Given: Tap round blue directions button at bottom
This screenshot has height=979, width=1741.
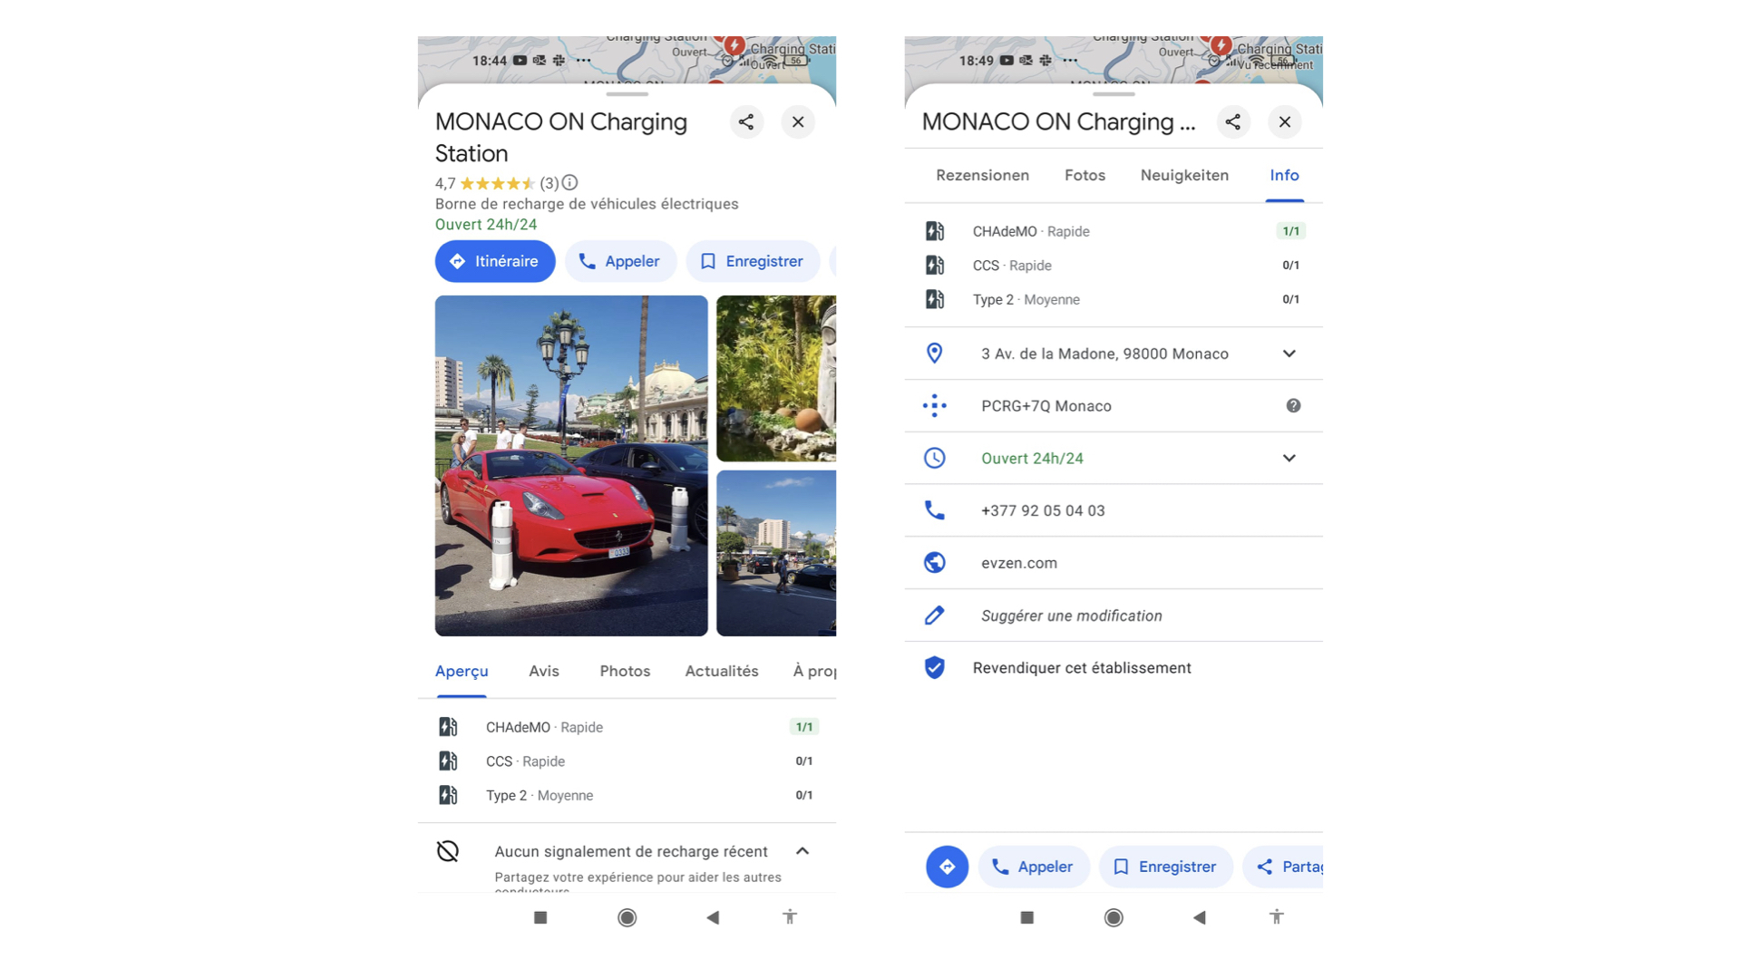Looking at the screenshot, I should point(947,867).
